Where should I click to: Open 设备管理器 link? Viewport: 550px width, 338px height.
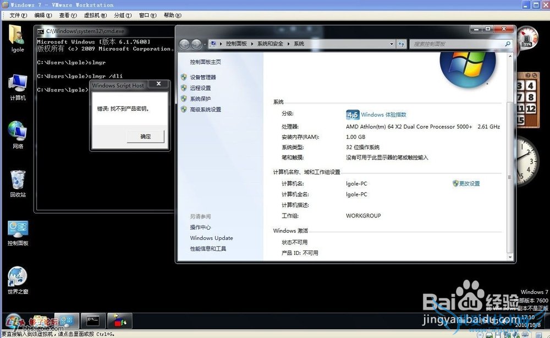pos(203,77)
